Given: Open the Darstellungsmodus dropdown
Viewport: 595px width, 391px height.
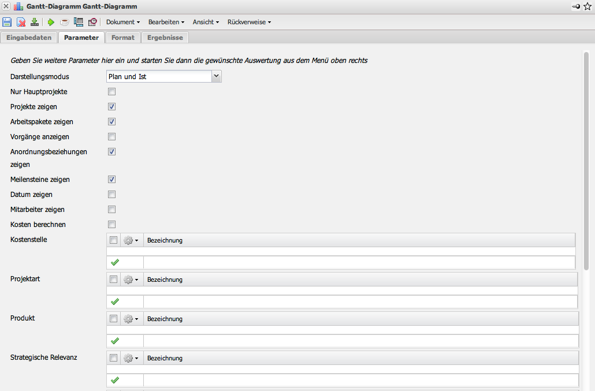Looking at the screenshot, I should pos(216,76).
